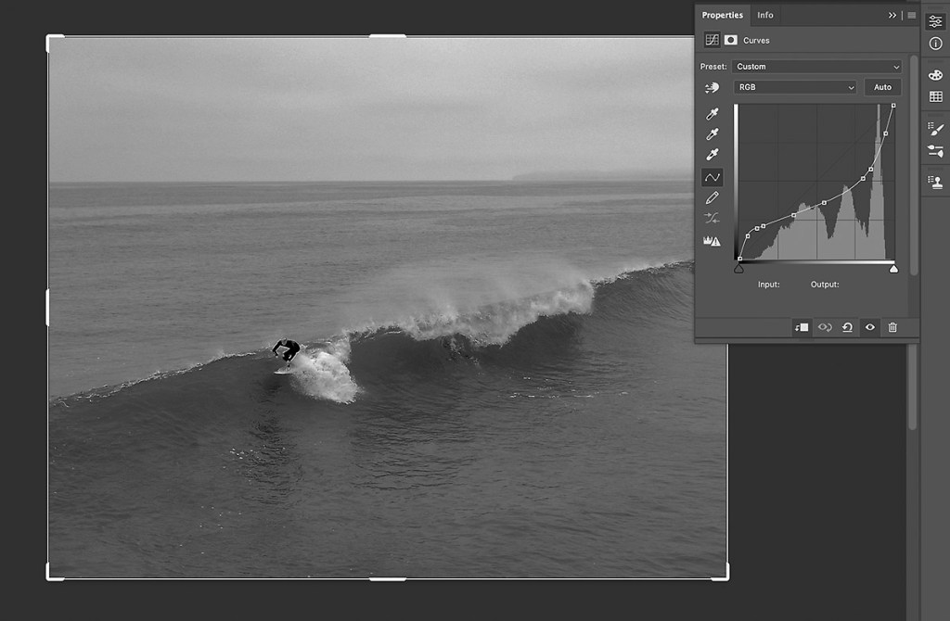Screen dimensions: 950x621
Task: Open the RGB channel dropdown
Action: (794, 87)
